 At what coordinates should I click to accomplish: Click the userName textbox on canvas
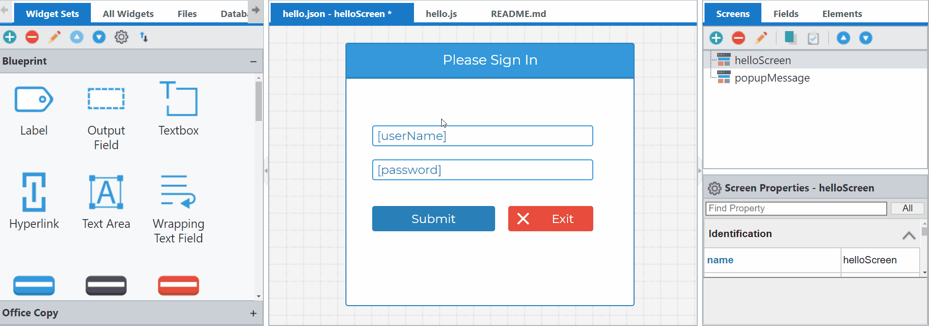(482, 136)
